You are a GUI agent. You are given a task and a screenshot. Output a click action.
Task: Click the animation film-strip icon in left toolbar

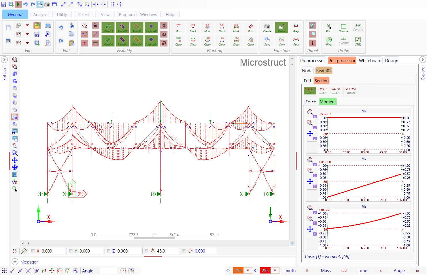pyautogui.click(x=15, y=175)
